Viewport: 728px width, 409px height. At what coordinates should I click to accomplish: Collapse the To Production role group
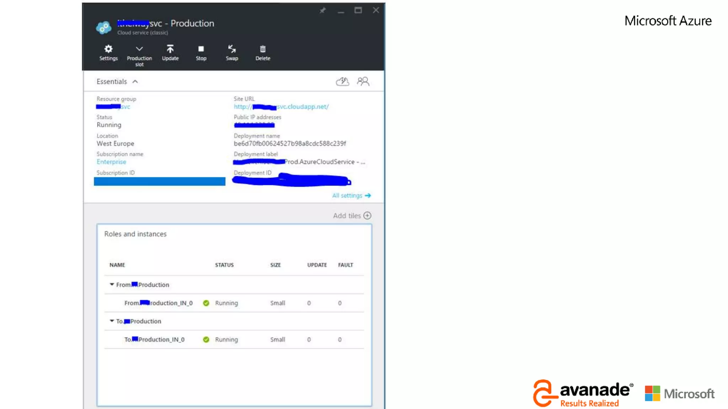pos(112,321)
